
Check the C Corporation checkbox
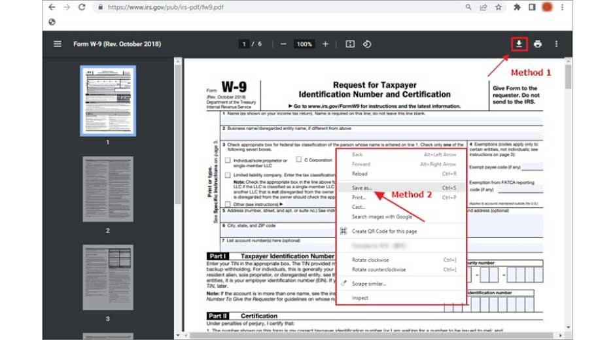[x=298, y=160]
